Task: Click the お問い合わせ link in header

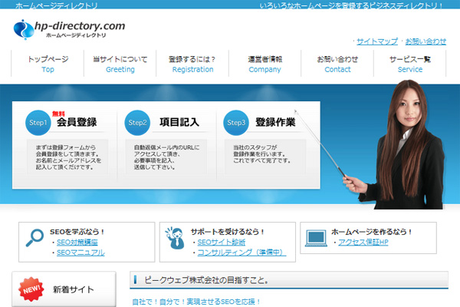Action: pyautogui.click(x=426, y=41)
